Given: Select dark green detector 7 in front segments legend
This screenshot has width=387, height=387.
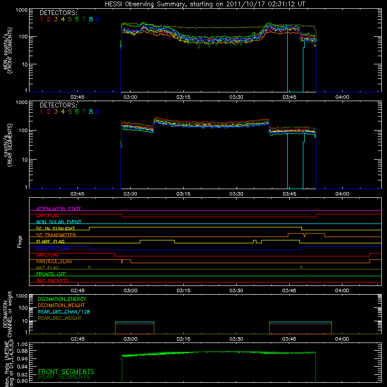Looking at the screenshot, I should click(x=84, y=19).
